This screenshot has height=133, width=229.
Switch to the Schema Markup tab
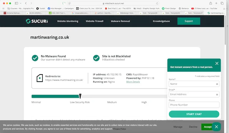12,13
